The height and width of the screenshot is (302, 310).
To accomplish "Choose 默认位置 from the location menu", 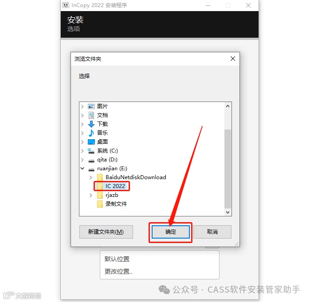I will coord(117,259).
